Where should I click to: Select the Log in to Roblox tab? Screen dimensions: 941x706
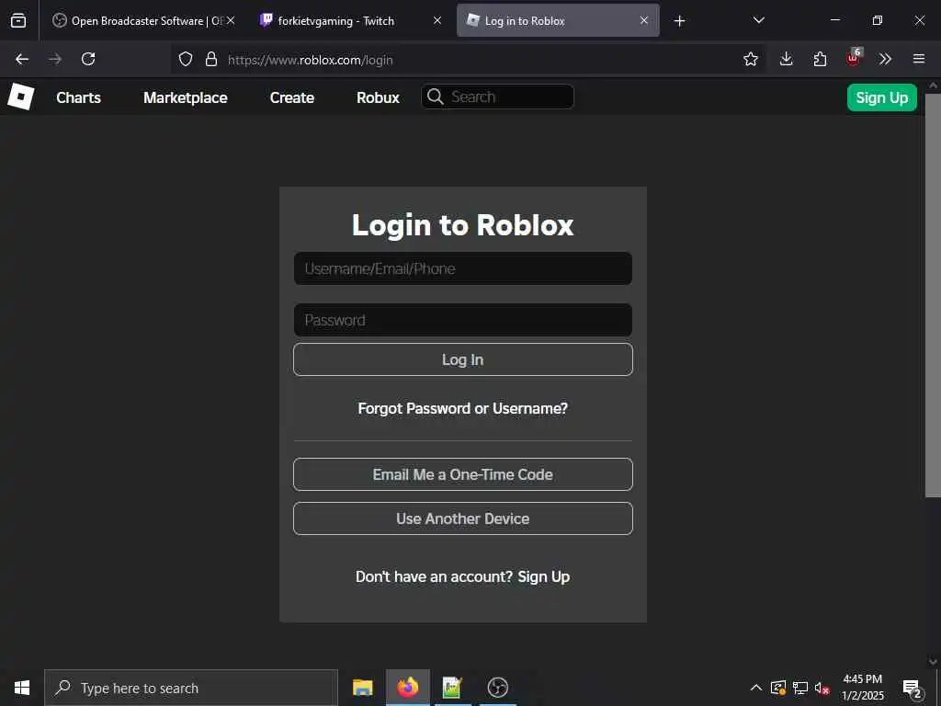[x=558, y=20]
